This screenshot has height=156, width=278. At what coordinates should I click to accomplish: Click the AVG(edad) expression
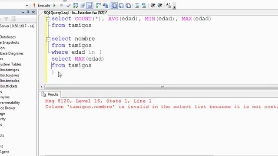click(123, 19)
